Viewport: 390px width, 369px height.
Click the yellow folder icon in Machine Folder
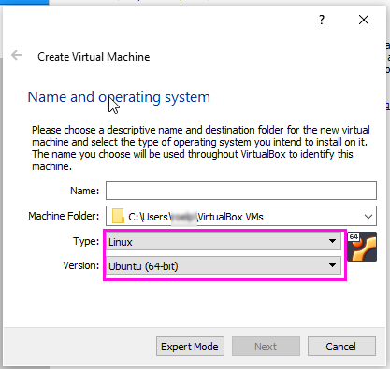coord(118,216)
